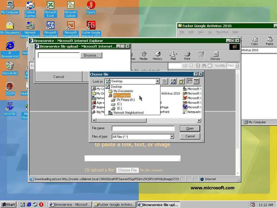Select Fucker Google Antivirus 2010 desktop icon
Screen dimensions: 277x208
91,29
